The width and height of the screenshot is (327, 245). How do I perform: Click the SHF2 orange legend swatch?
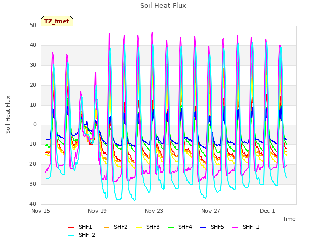tap(106, 228)
